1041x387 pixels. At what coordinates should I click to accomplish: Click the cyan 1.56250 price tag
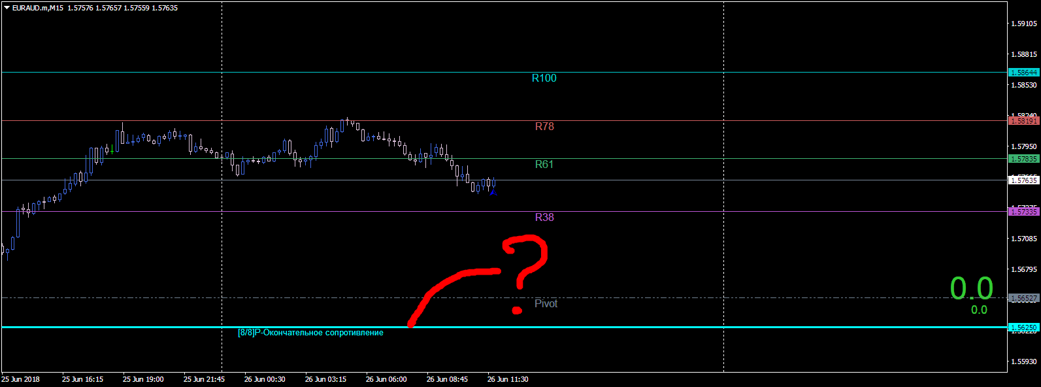(1024, 328)
